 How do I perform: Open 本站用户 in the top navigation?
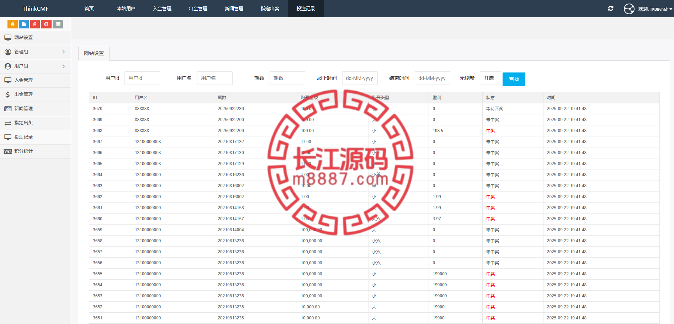point(126,9)
